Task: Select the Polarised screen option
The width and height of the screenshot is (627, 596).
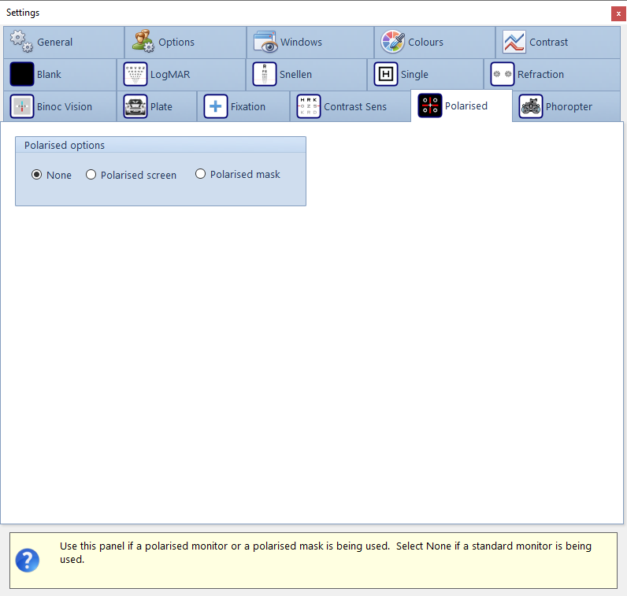Action: (x=91, y=175)
